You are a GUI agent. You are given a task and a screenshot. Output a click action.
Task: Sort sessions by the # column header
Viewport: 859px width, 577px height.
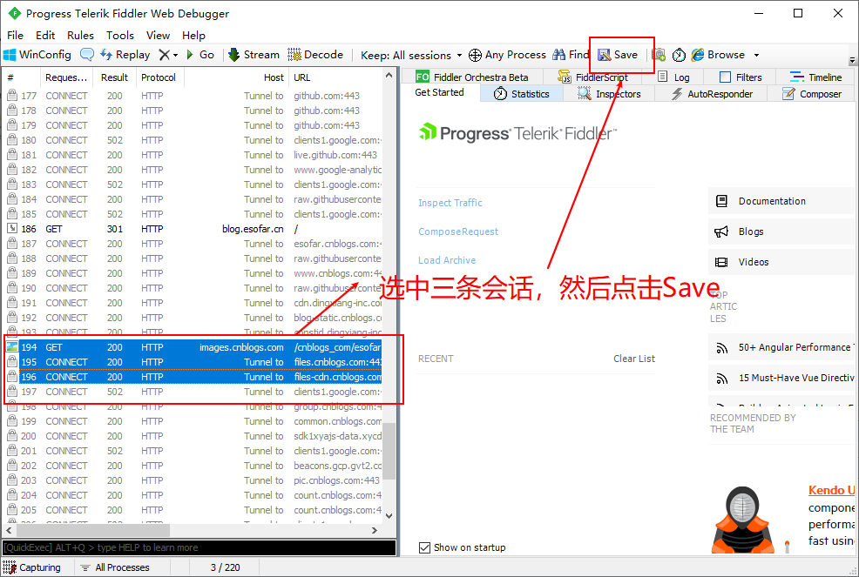(x=20, y=77)
